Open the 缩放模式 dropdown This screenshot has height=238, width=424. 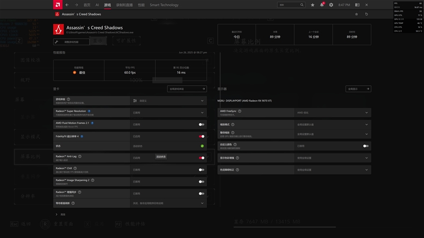pos(333,125)
